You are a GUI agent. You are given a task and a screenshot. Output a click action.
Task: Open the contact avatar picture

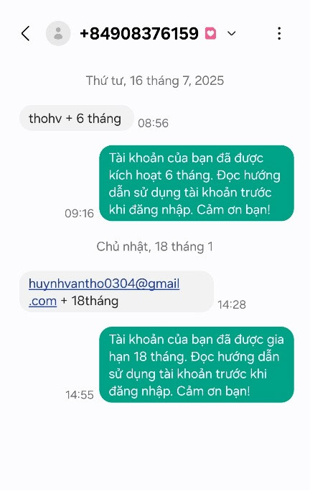[58, 33]
